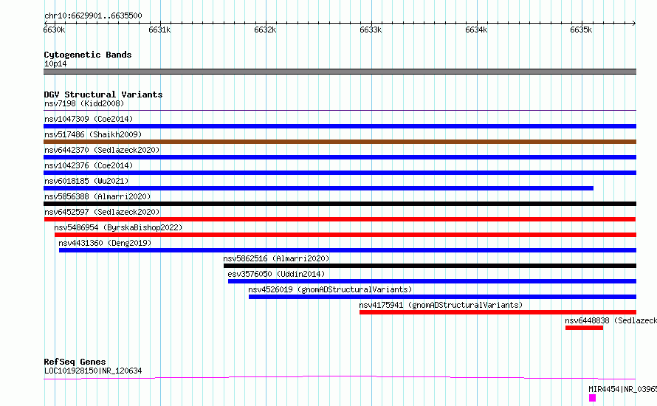The height and width of the screenshot is (406, 657).
Task: Open the MIR4454 gene label
Action: tap(622, 389)
